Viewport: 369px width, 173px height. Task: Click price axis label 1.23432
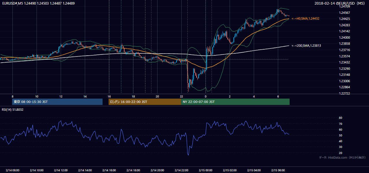point(344,62)
